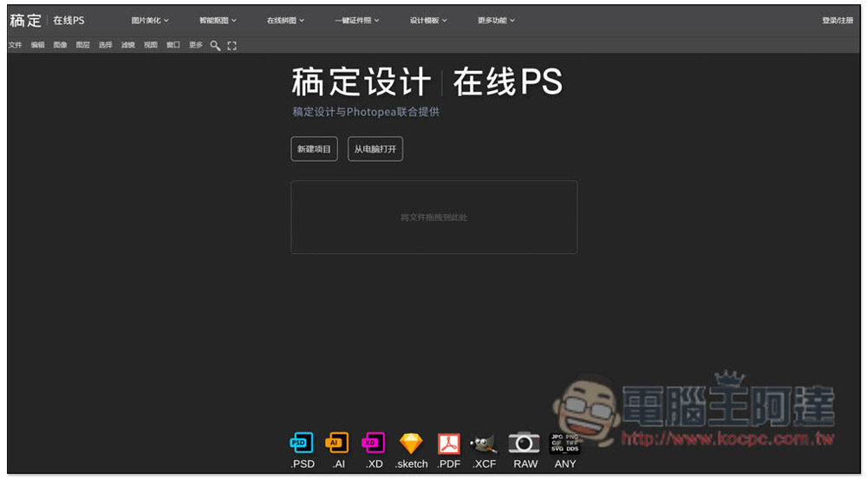Screen dimensions: 867x479
Task: Open the 编辑 menu
Action: (x=37, y=45)
